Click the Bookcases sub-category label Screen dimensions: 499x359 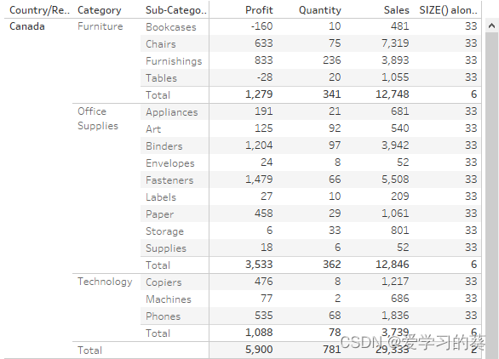[x=171, y=27]
